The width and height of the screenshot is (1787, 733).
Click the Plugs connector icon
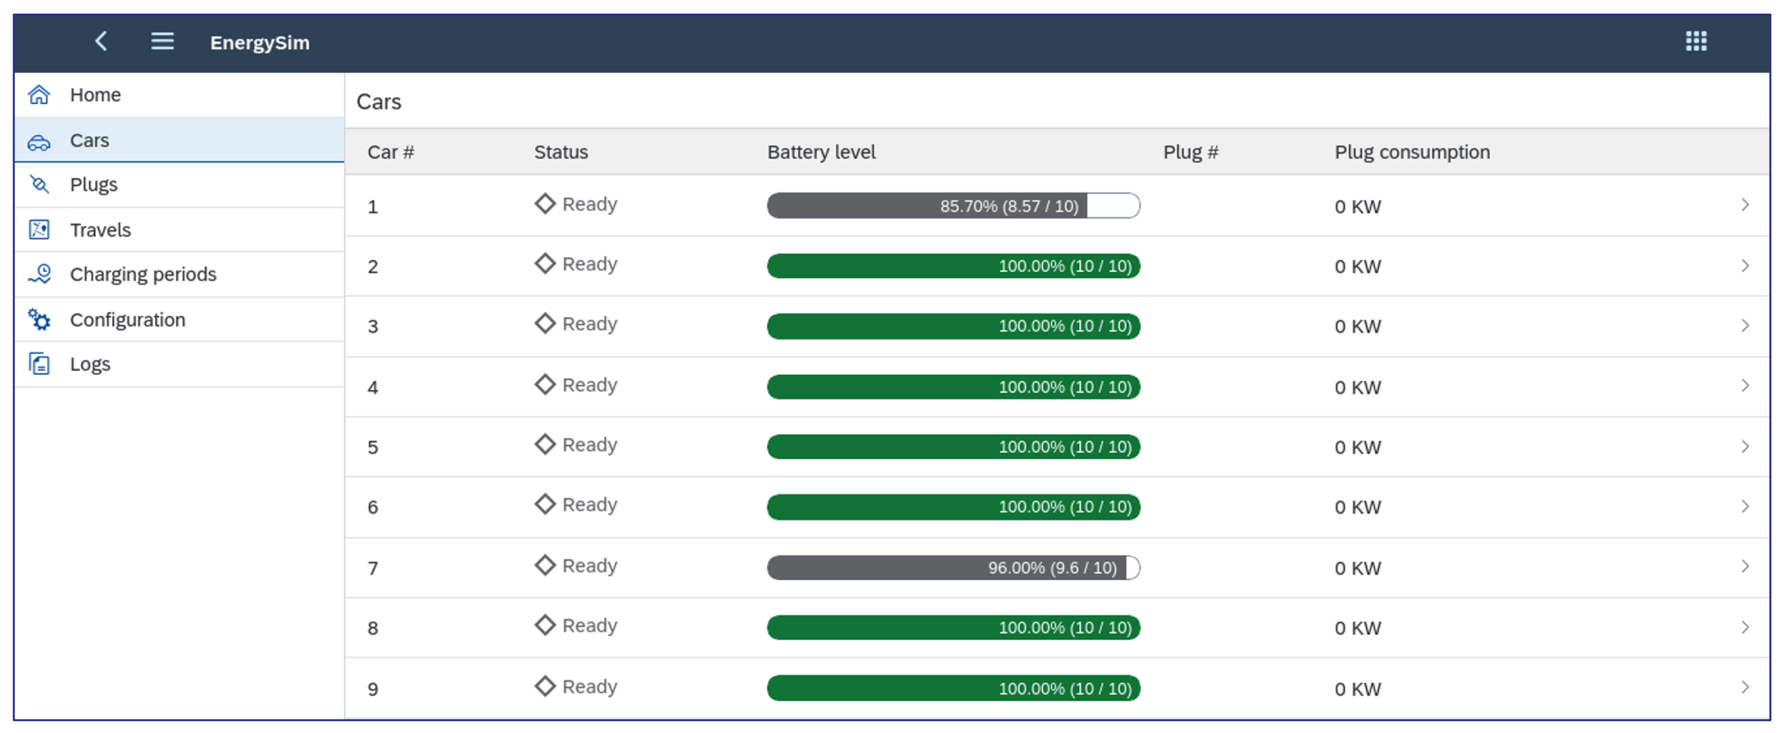(x=40, y=184)
